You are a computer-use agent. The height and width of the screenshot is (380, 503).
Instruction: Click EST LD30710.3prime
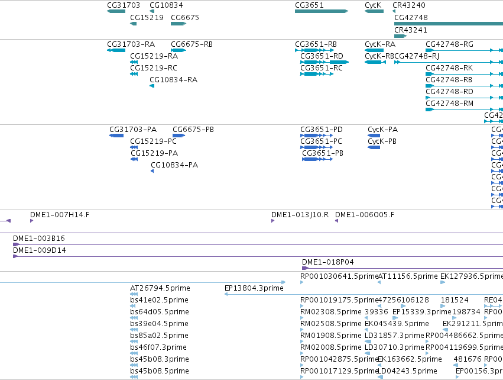pos(367,353)
